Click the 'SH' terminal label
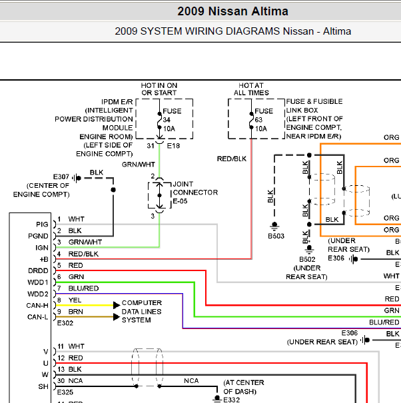 coord(43,386)
